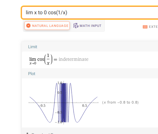Click the -1.0 label on the y-axis

pyautogui.click(x=59, y=122)
